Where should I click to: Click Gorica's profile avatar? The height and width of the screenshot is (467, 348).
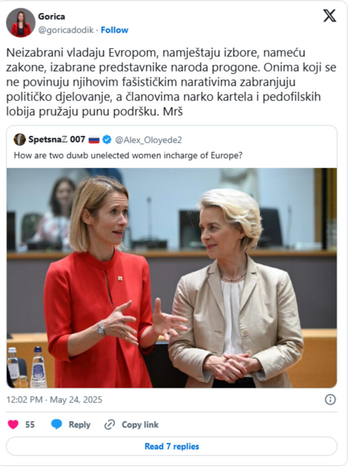21,23
